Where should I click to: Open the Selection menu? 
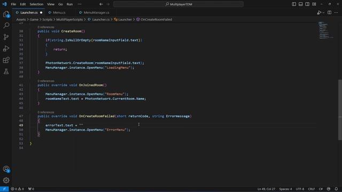pyautogui.click(x=36, y=4)
